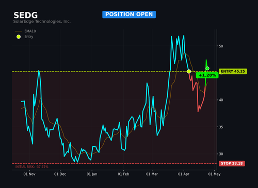258x188 pixels.
Task: Click the INITIAL RISK: -37.72% text
Action: (x=32, y=167)
